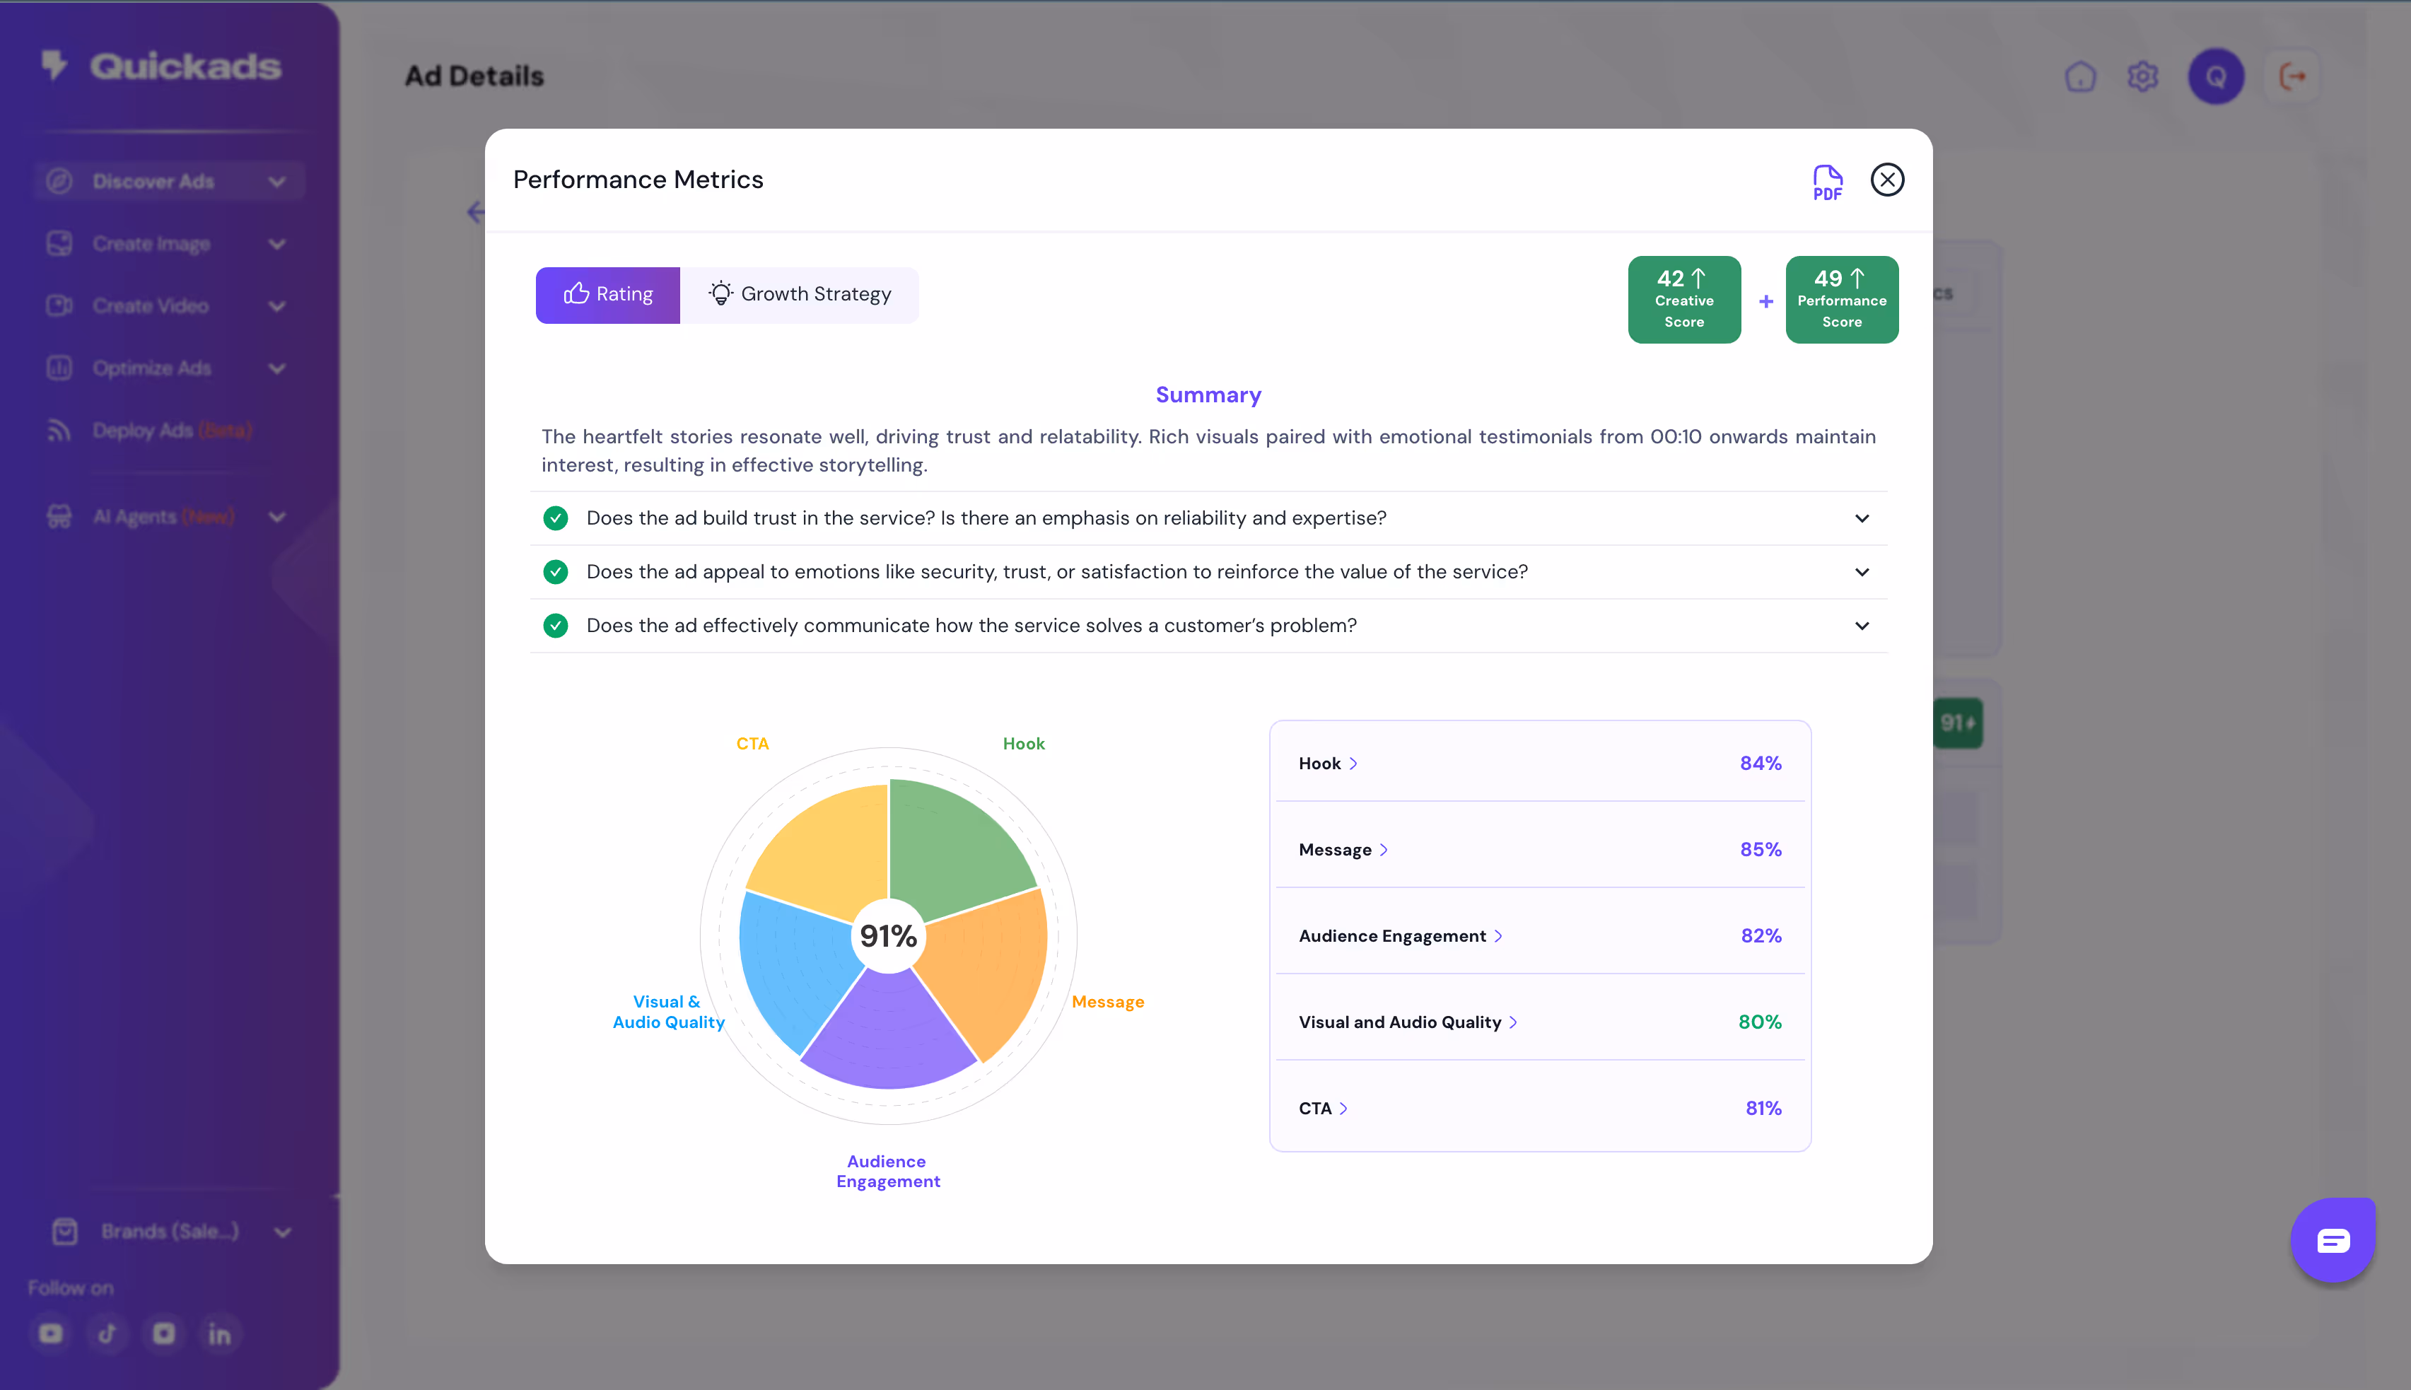Click the Performance Score badge
This screenshot has height=1390, width=2411.
1841,299
